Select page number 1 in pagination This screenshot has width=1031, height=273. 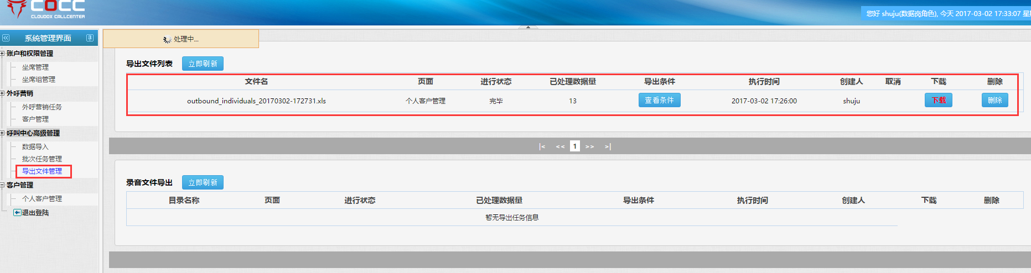575,146
